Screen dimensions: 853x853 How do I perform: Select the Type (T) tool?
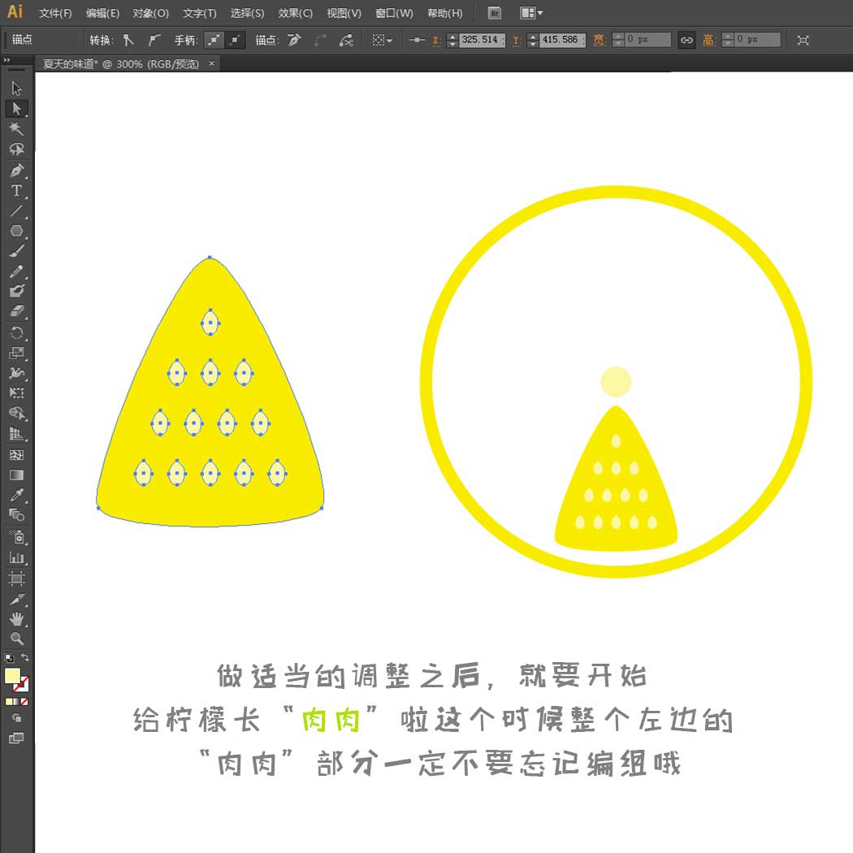(16, 190)
